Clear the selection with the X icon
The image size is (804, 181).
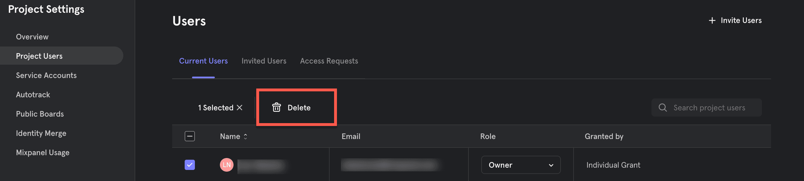pos(239,108)
